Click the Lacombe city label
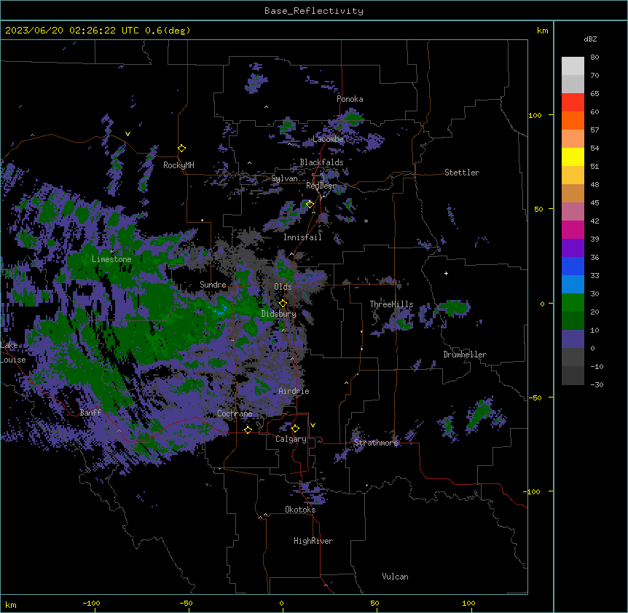 coord(328,139)
